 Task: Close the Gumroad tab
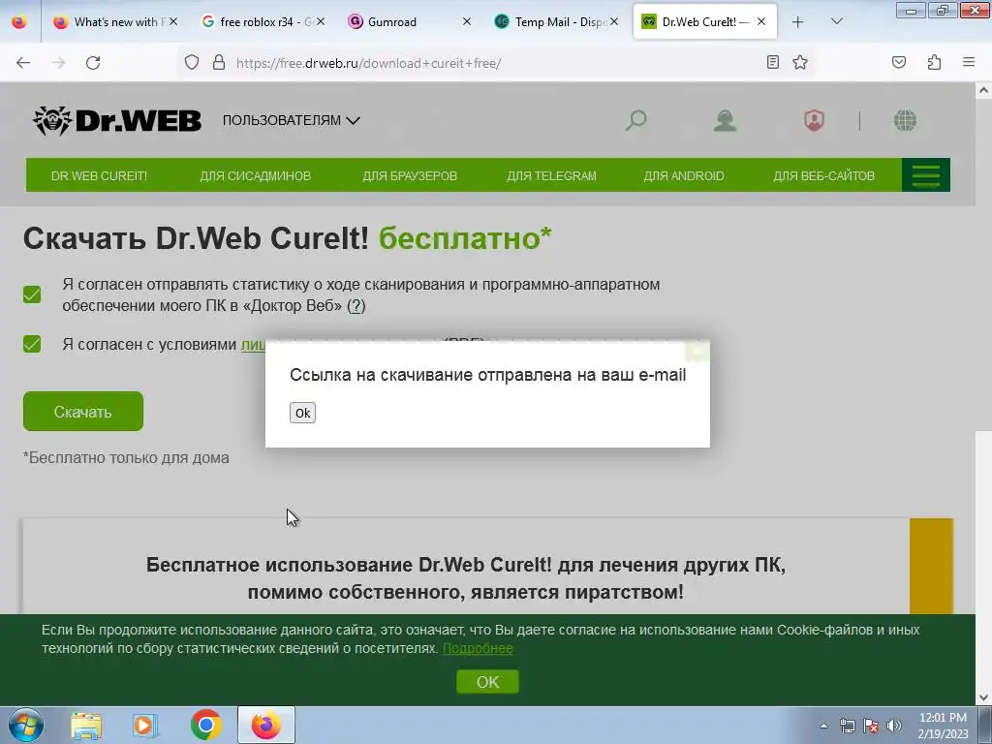coord(467,22)
